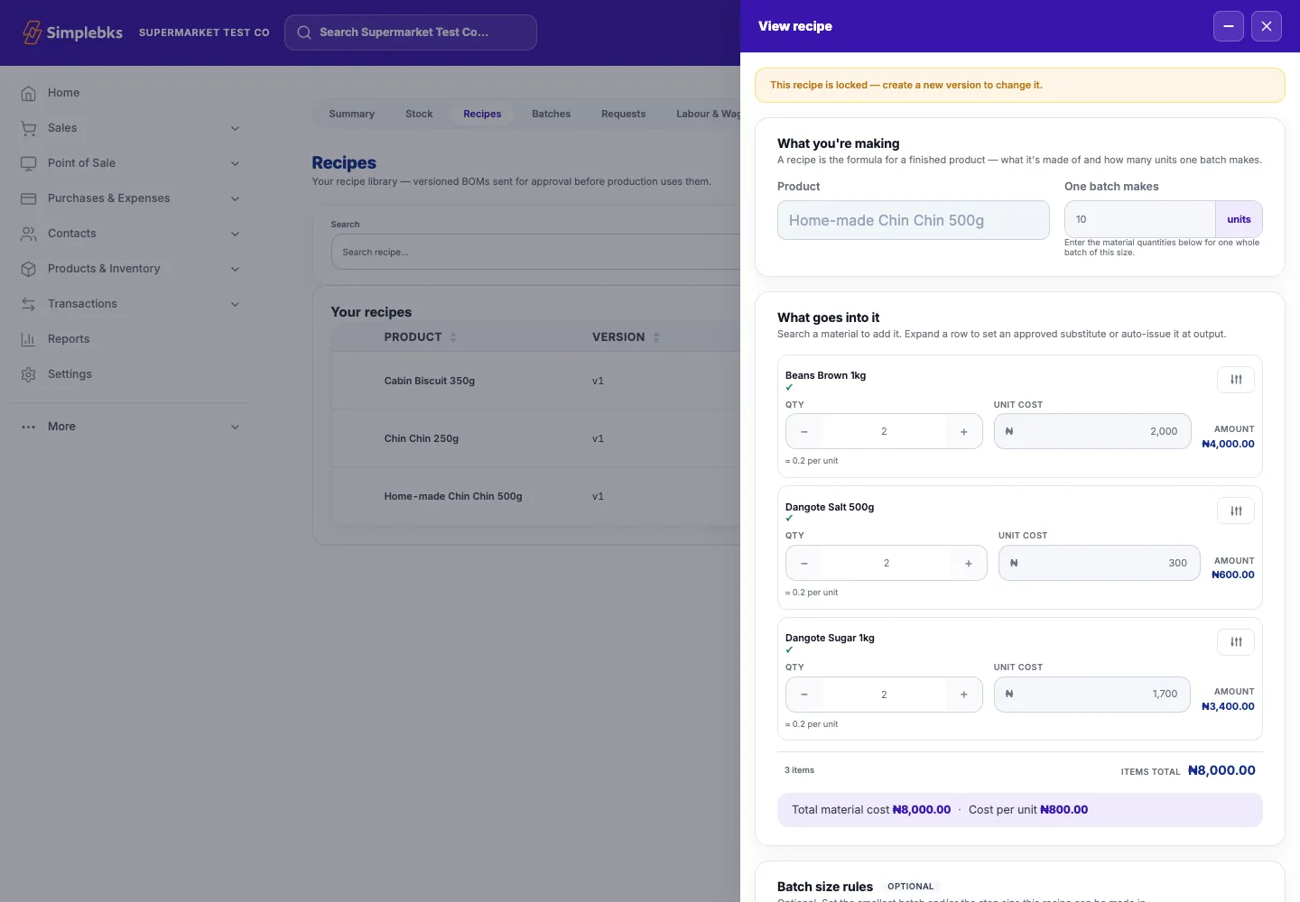
Task: Click the Home sidebar icon
Action: pos(29,93)
